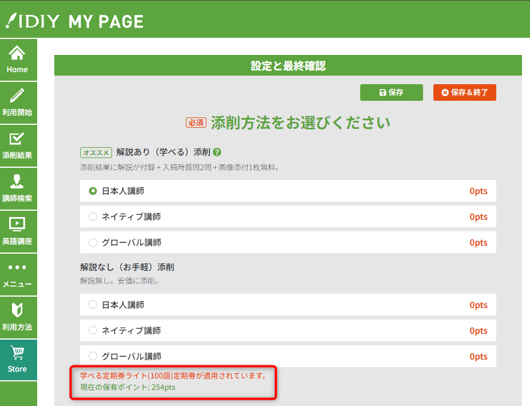The width and height of the screenshot is (530, 406).
Task: Expand the three-dots メニュー icon
Action: coord(17,267)
